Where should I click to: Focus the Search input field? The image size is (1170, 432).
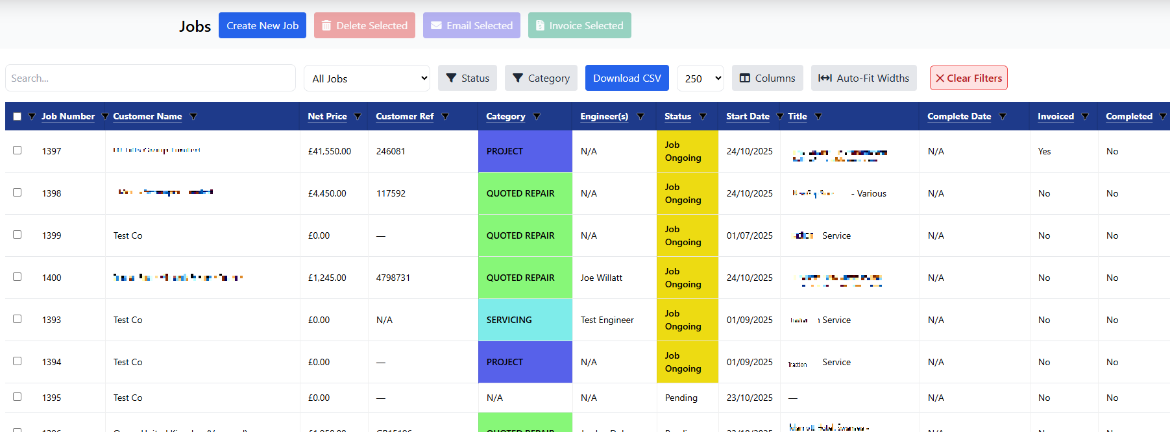click(x=151, y=78)
